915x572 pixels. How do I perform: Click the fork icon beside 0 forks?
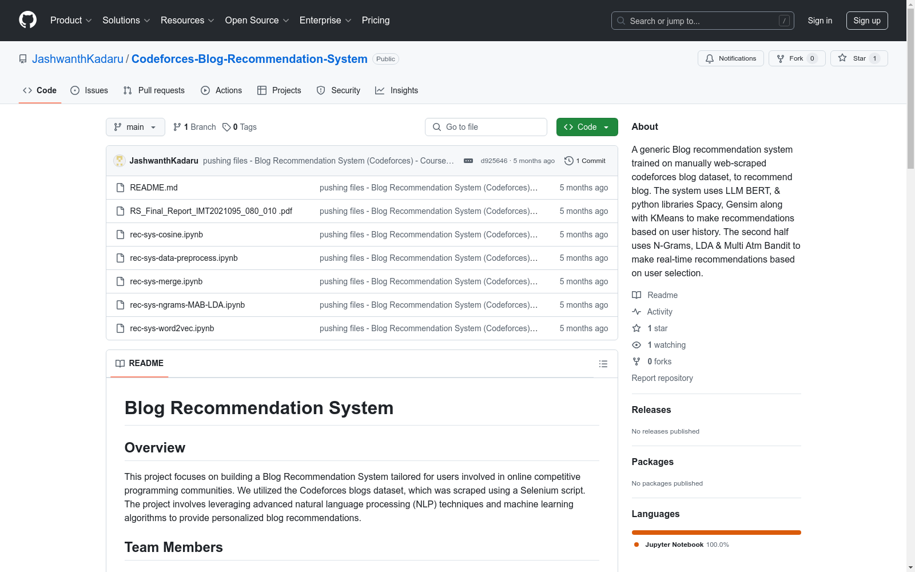pos(636,362)
